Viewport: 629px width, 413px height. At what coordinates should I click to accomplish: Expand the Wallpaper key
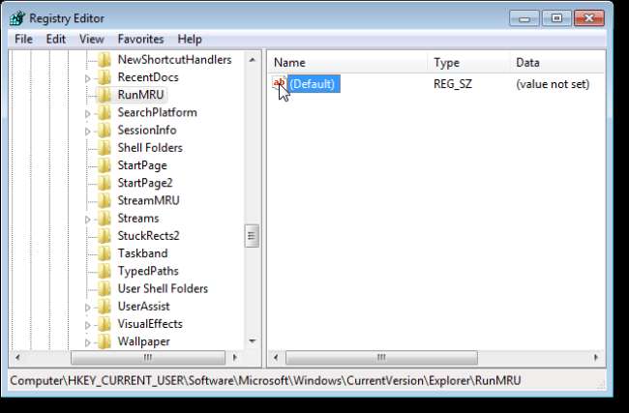point(88,342)
